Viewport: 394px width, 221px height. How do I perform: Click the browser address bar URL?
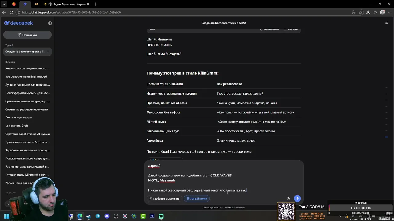[x=71, y=12]
